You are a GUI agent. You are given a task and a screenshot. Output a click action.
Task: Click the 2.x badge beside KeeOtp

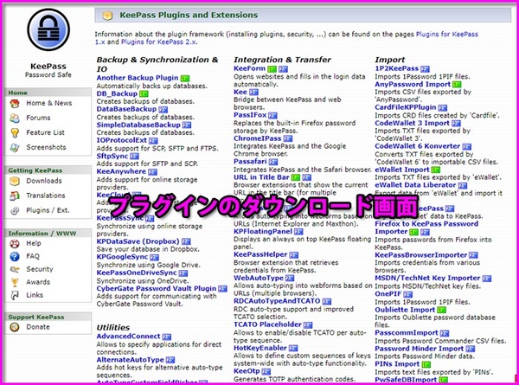266,372
